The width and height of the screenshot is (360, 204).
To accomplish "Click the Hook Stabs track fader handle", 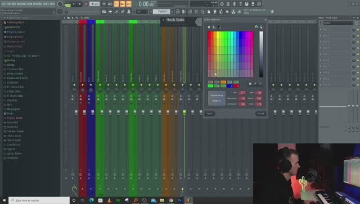I will pyautogui.click(x=184, y=112).
